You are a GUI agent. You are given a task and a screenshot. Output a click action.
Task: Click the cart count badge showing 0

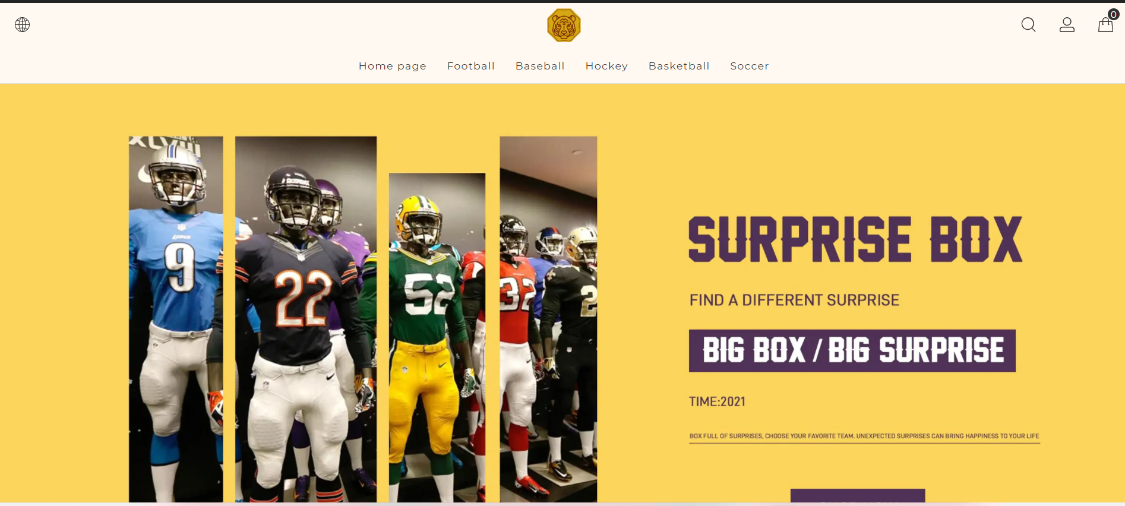[x=1114, y=14]
